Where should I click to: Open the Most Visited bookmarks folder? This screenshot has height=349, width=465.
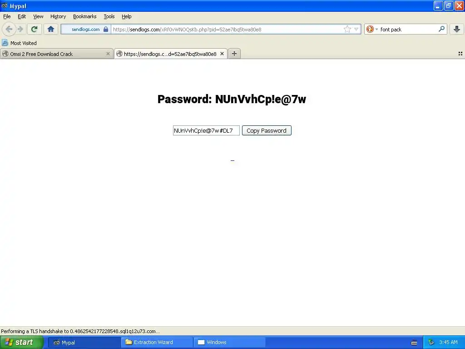pyautogui.click(x=19, y=43)
